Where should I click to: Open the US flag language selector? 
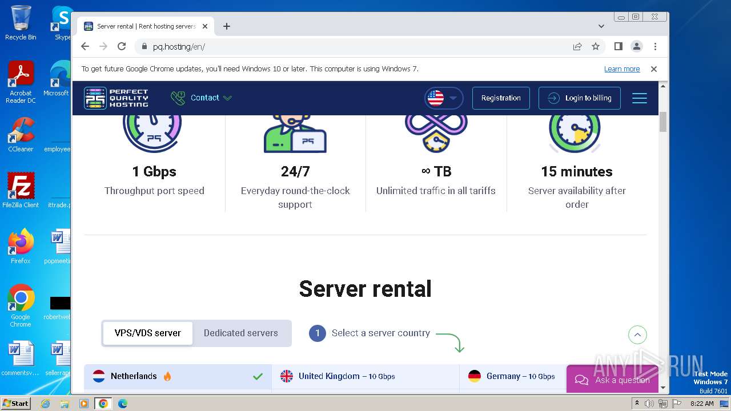[x=444, y=98]
